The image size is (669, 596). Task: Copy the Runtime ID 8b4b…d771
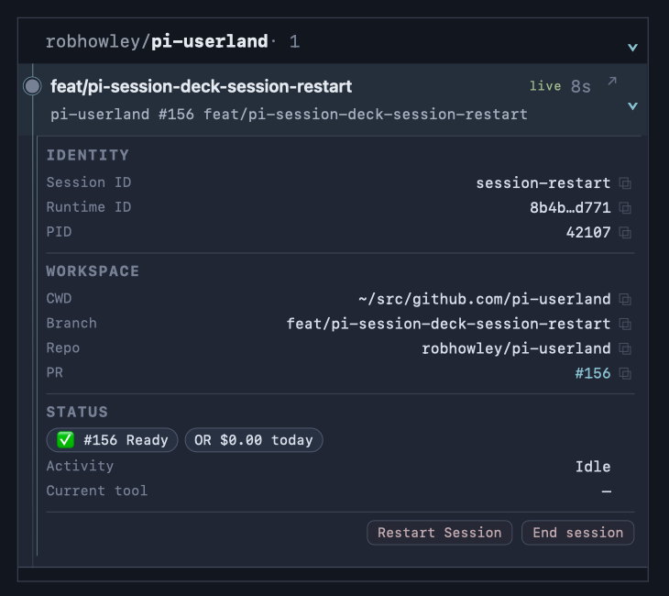coord(625,208)
